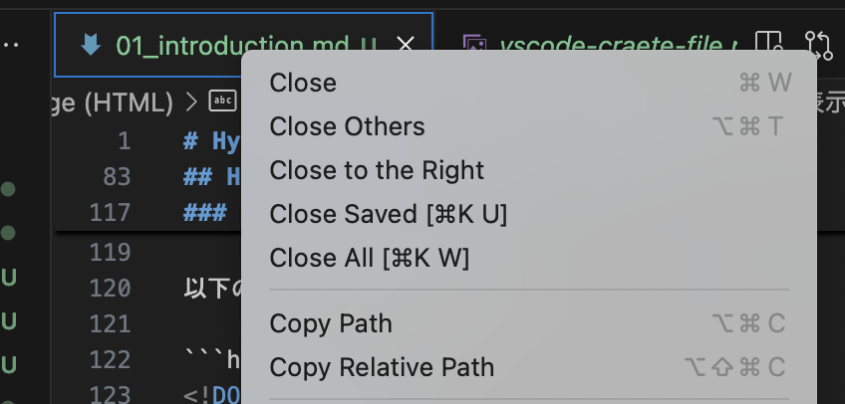This screenshot has height=404, width=845.
Task: Select Copy Relative Path option
Action: click(382, 367)
